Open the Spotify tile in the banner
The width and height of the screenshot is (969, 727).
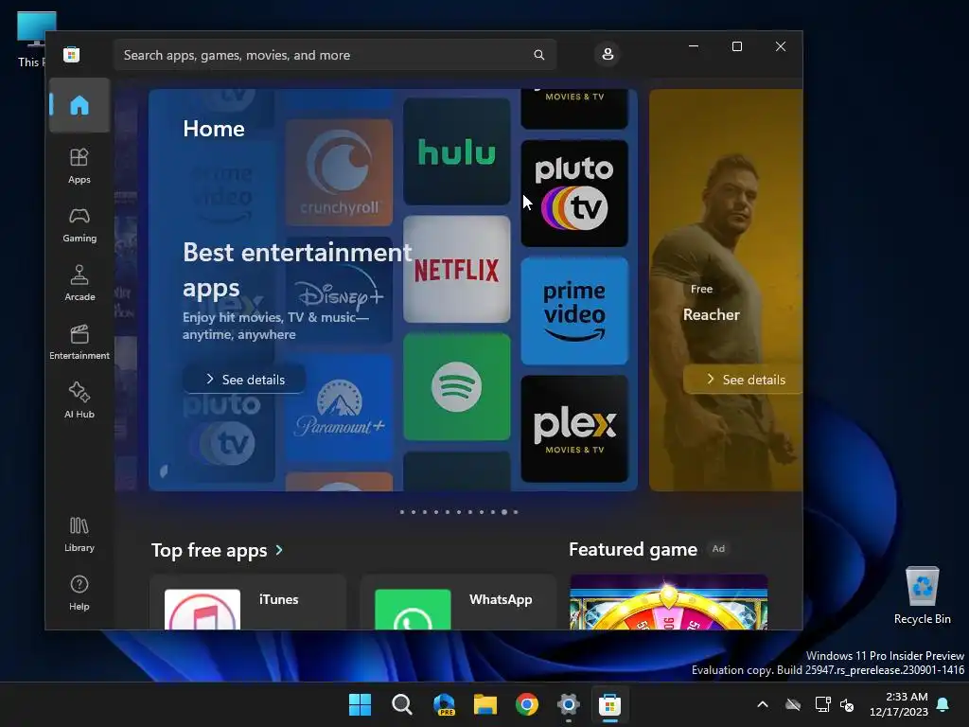coord(457,387)
